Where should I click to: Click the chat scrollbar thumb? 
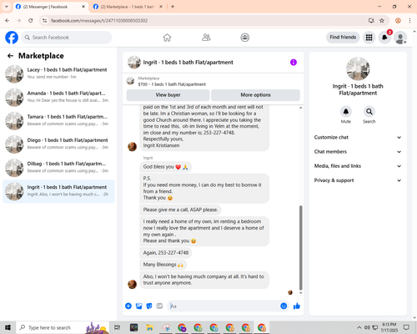pos(300,248)
